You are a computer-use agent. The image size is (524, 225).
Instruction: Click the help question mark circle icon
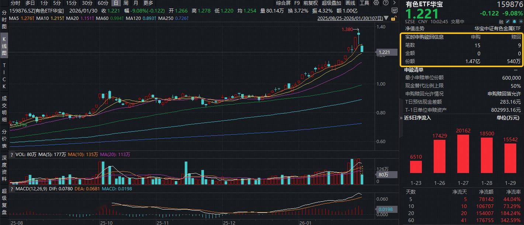pos(385,3)
